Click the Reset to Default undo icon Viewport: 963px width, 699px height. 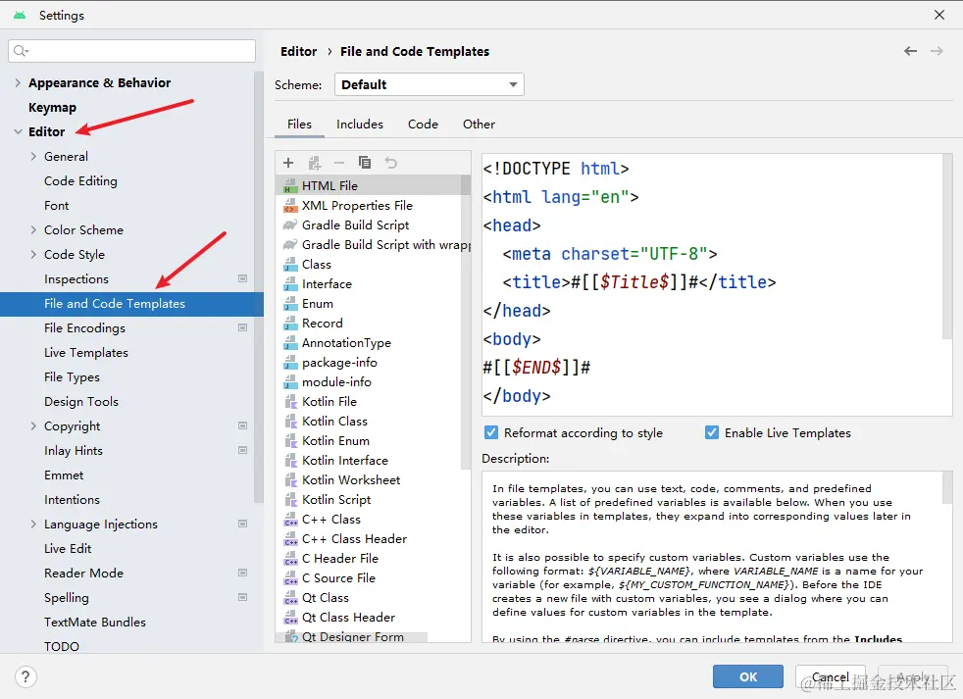click(x=390, y=163)
